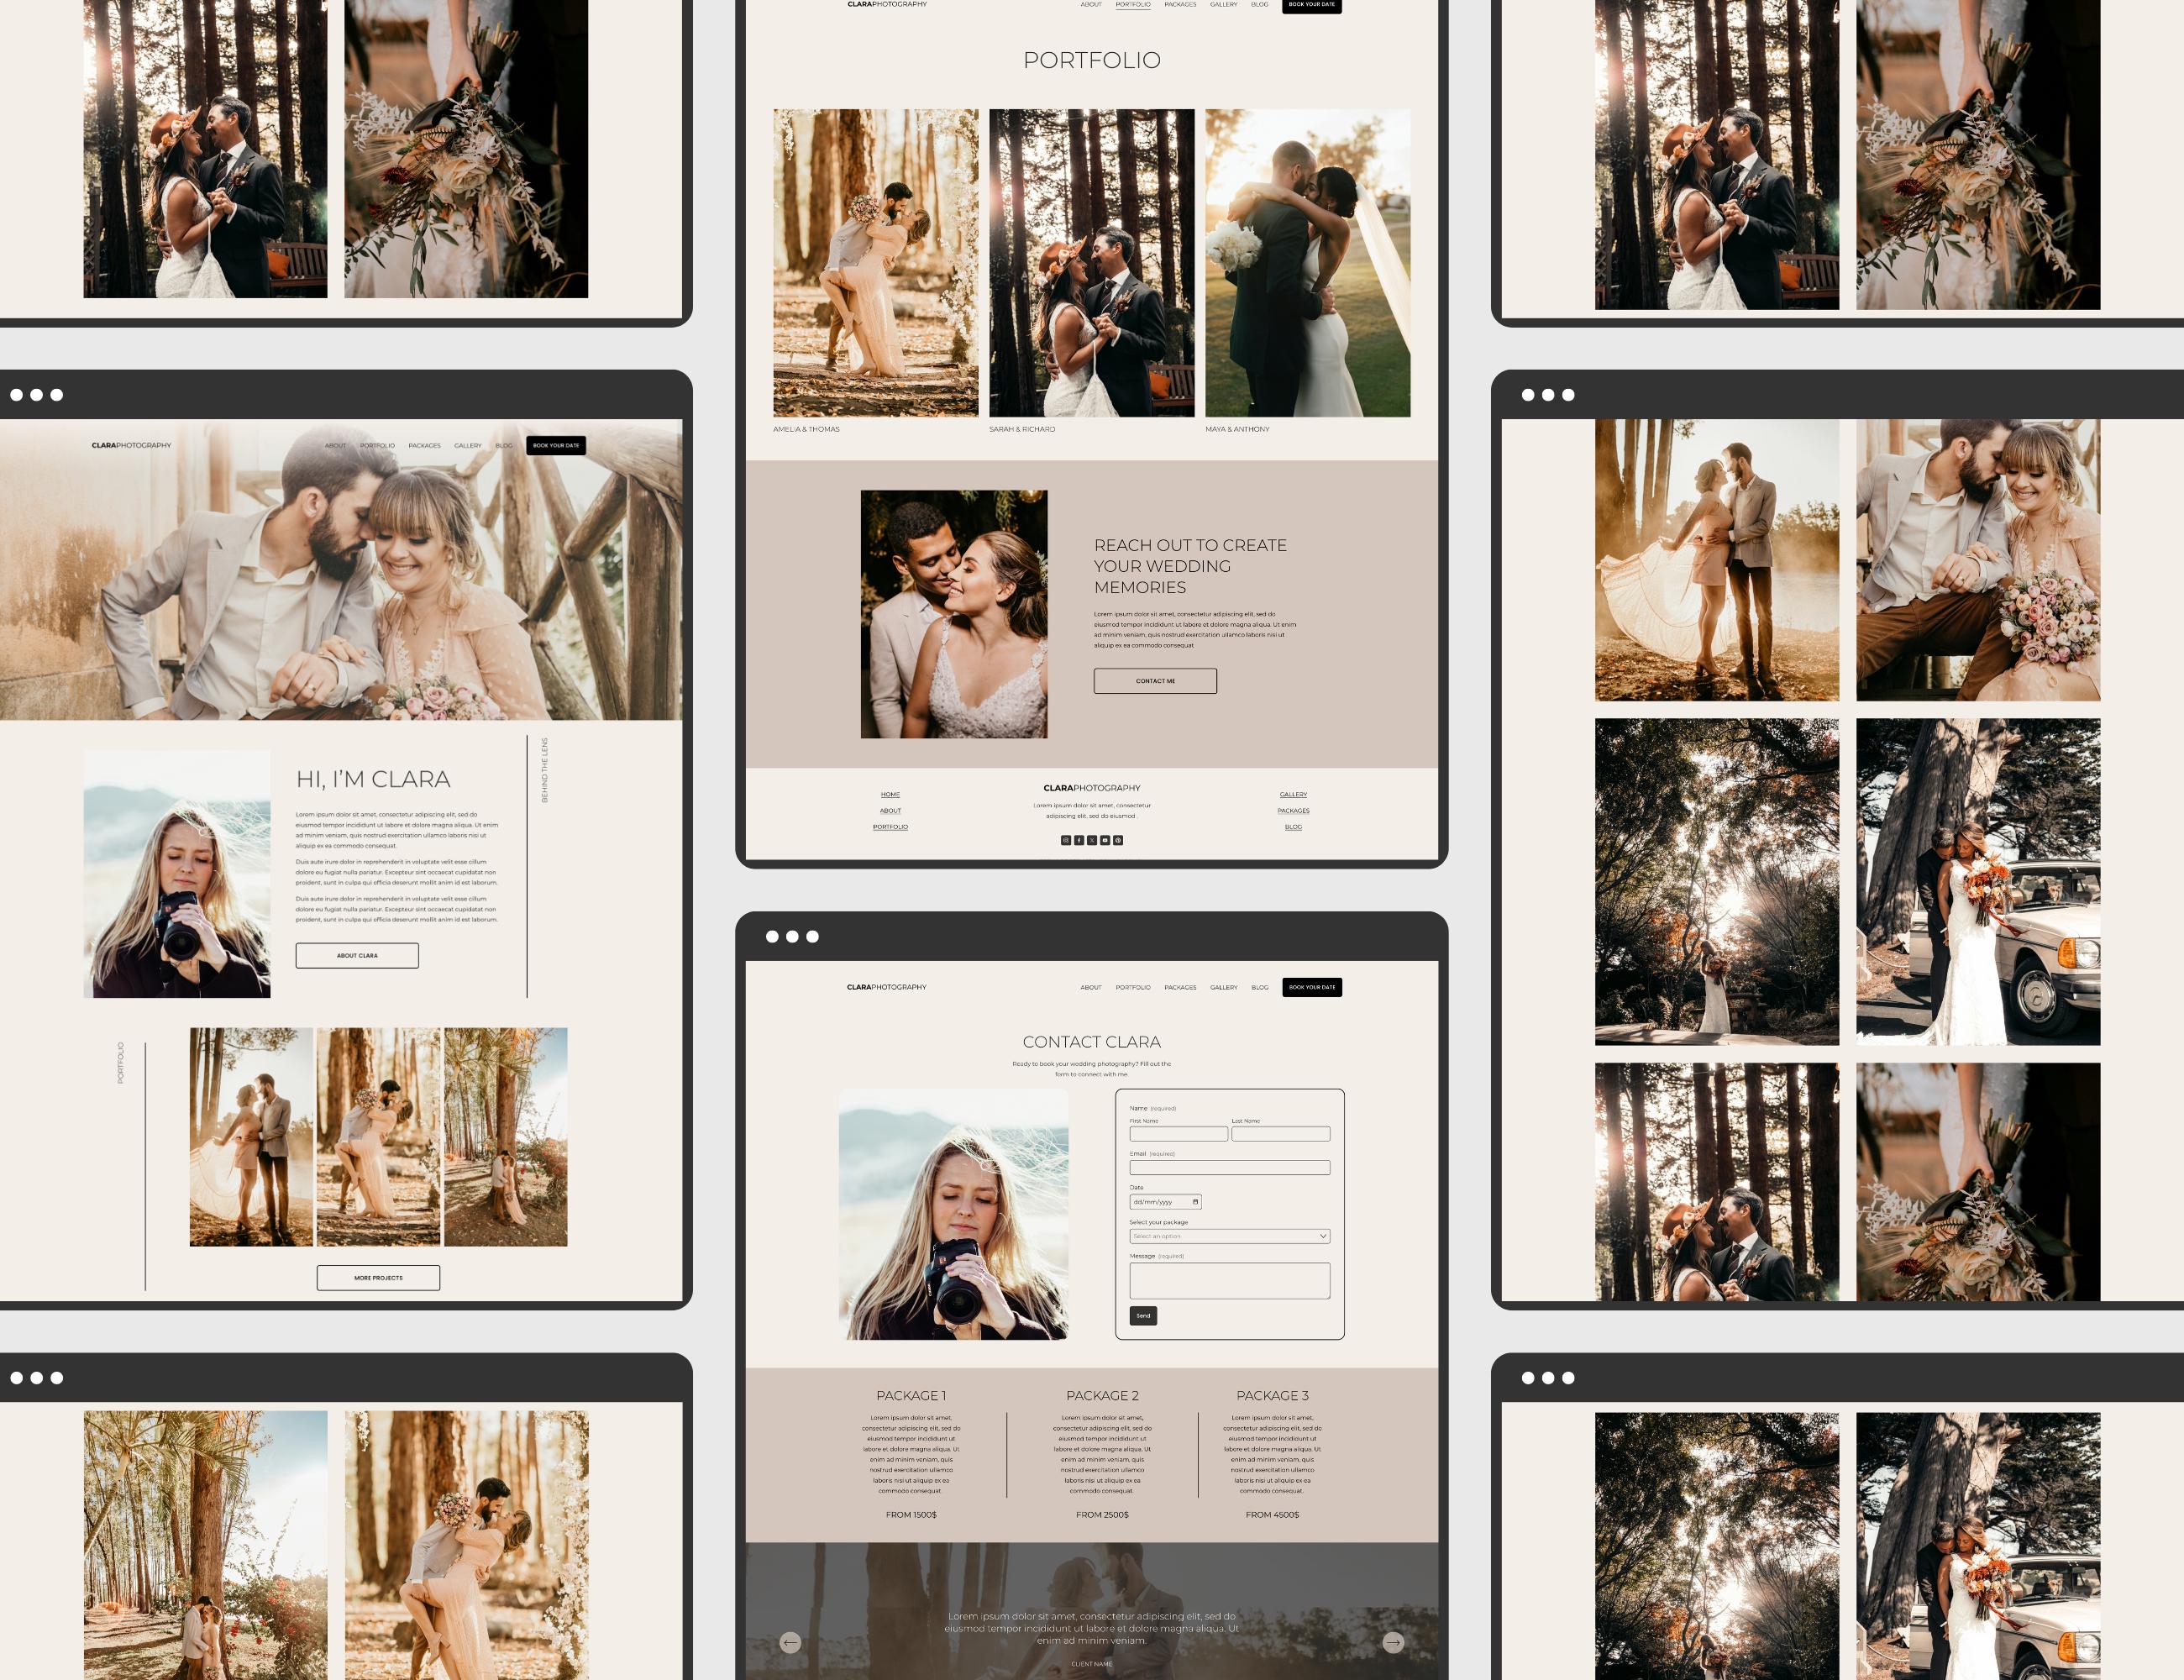Click the Message text area

point(1229,1281)
